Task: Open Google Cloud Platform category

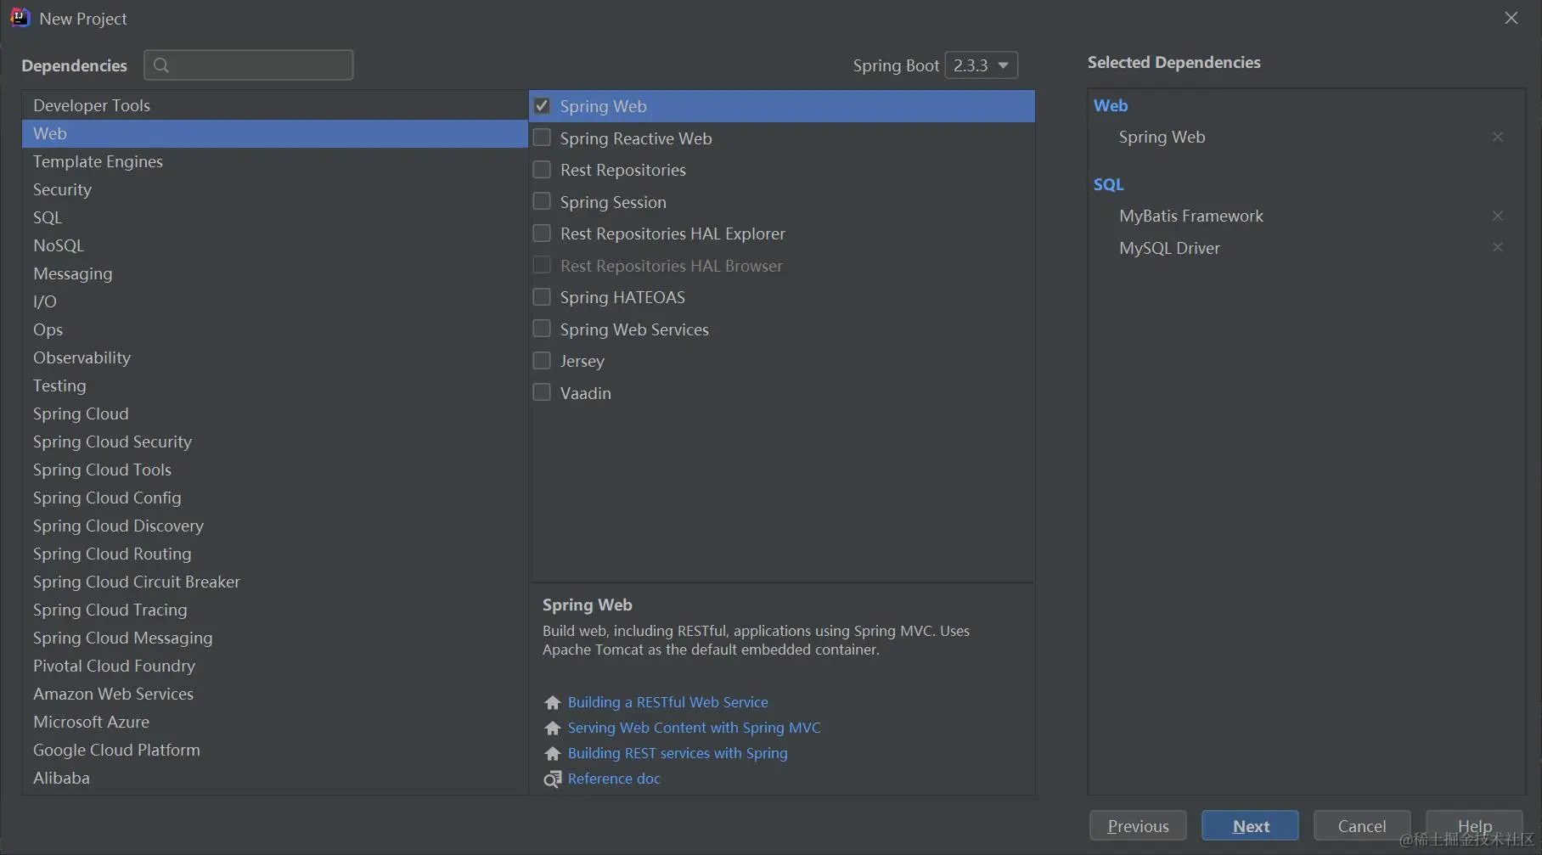Action: point(274,750)
